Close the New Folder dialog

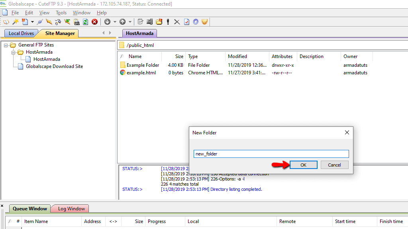coord(347,132)
